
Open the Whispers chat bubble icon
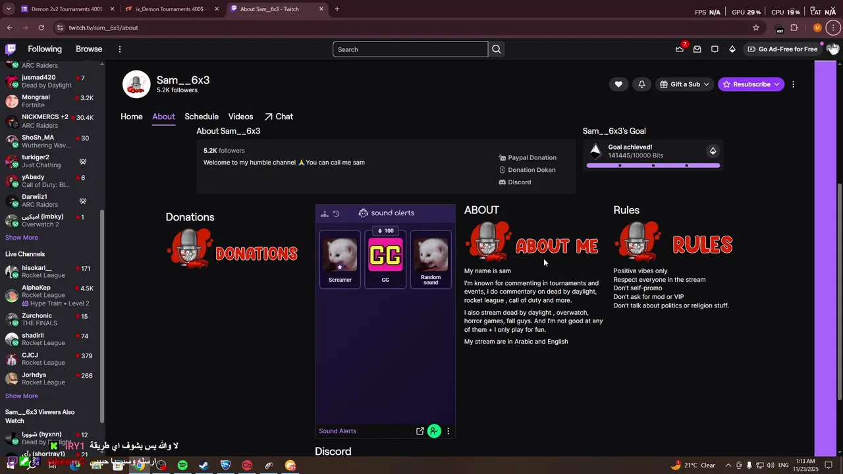coord(715,49)
